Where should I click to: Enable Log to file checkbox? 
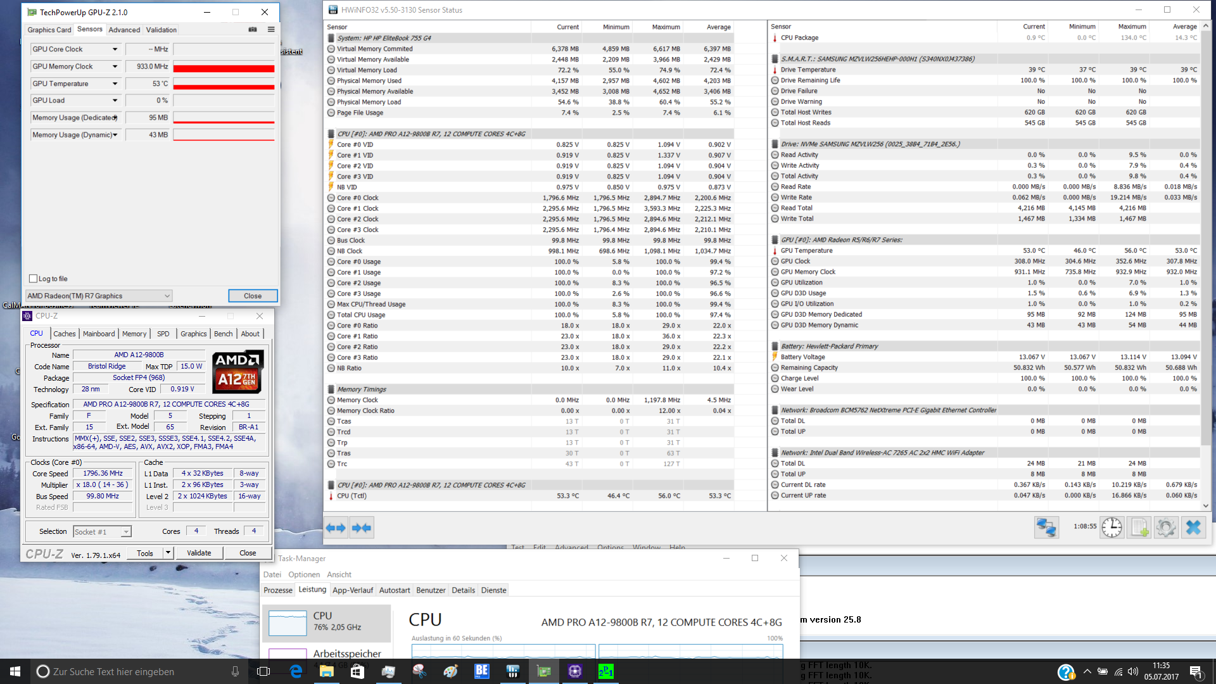34,279
